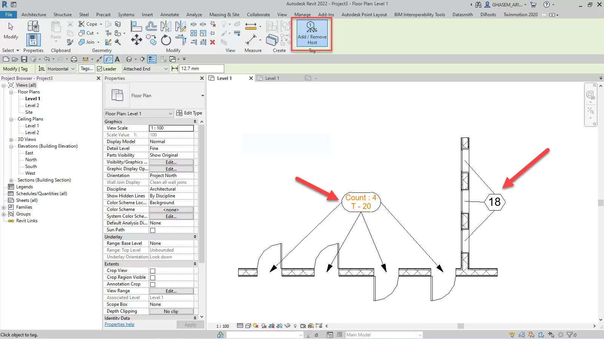
Task: Collapse the Floor Plans tree node
Action: click(x=11, y=92)
